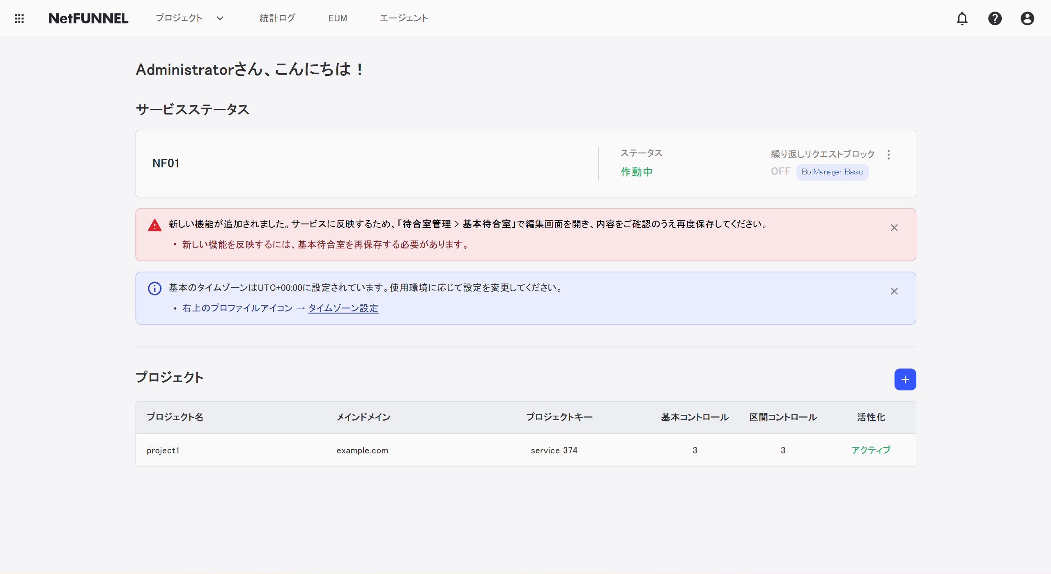This screenshot has width=1051, height=574.
Task: Click the NetFUNNEL logo
Action: click(88, 18)
